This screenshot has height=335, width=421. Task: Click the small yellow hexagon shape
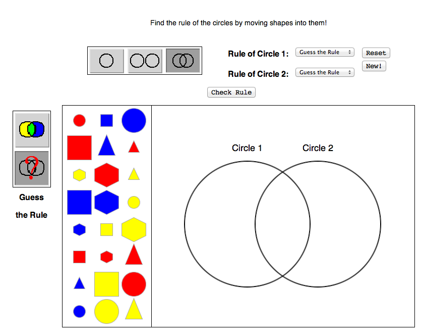coord(79,175)
